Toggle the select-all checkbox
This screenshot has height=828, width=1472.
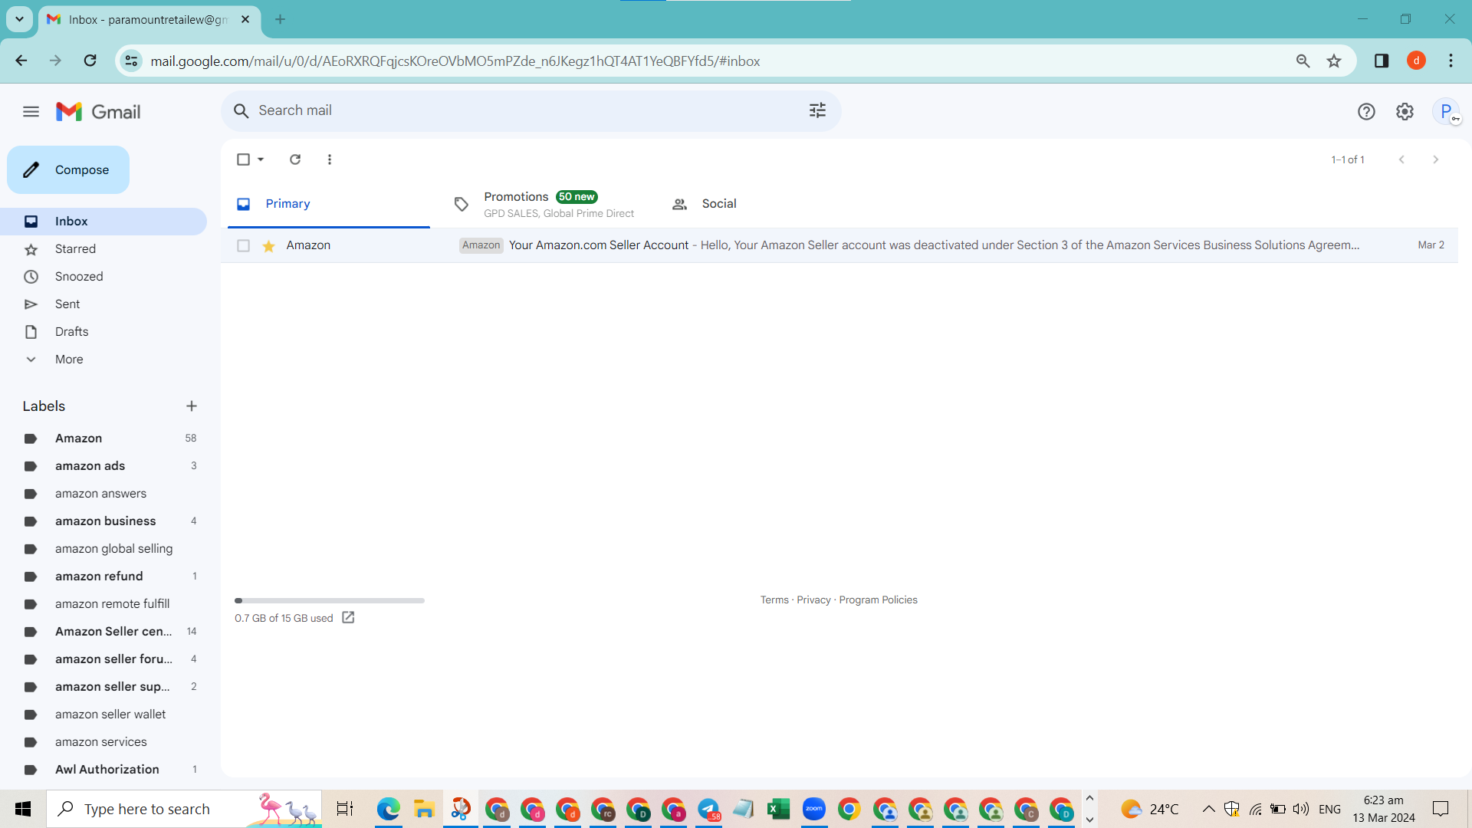(243, 159)
